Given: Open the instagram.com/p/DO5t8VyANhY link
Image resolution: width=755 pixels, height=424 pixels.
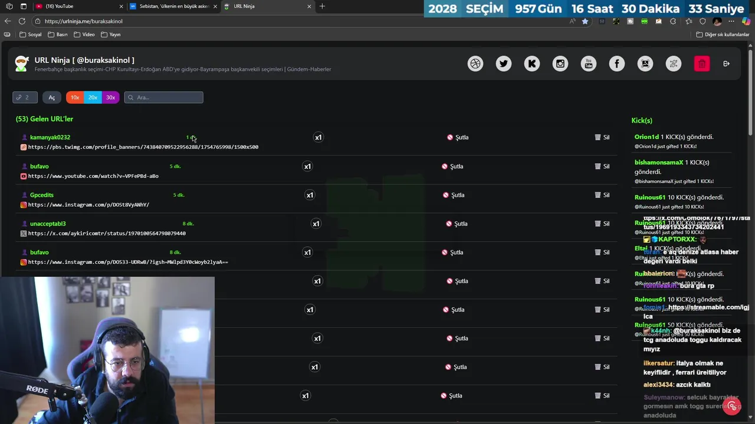Looking at the screenshot, I should click(x=88, y=205).
